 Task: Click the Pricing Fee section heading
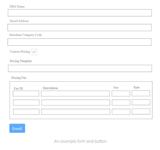coord(19,78)
